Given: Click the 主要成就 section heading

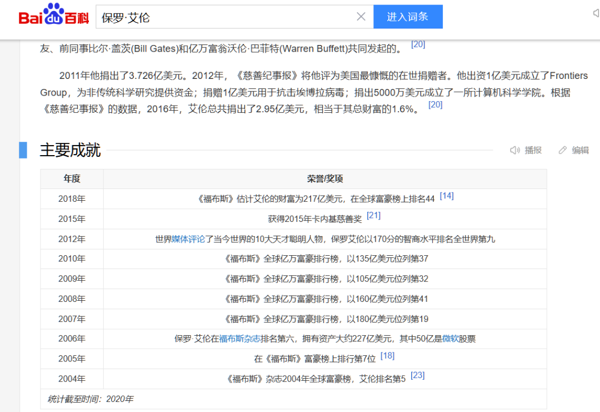Looking at the screenshot, I should click(70, 150).
